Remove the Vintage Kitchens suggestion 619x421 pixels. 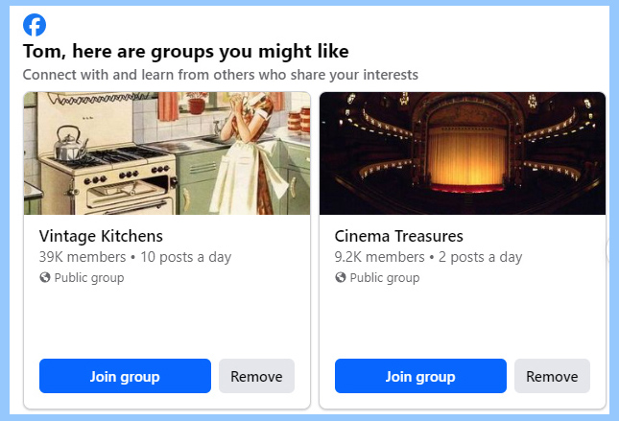[x=256, y=376]
